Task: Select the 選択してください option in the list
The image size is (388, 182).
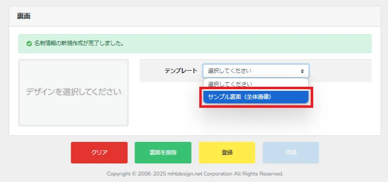Action: pyautogui.click(x=256, y=85)
